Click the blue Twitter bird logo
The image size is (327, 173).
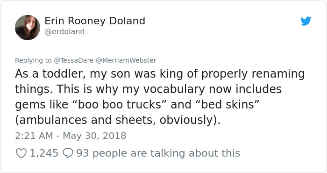click(x=306, y=21)
